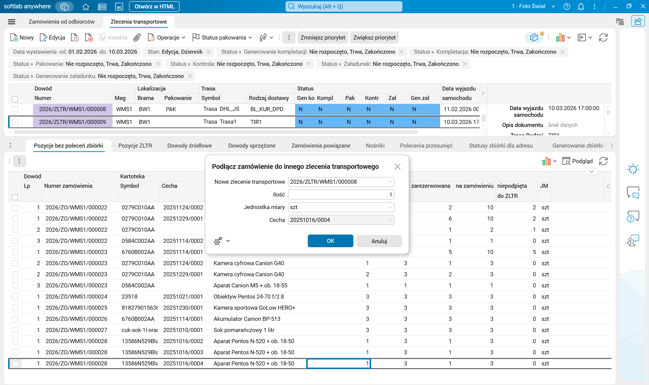The height and width of the screenshot is (385, 649).
Task: Check the box for row 2026/ZLTR/WMS1/000008
Action: click(15, 109)
